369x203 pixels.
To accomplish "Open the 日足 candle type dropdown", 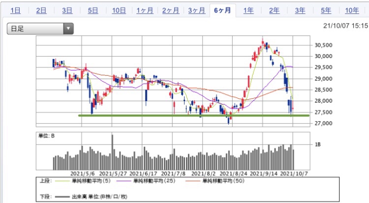I will click(40, 29).
